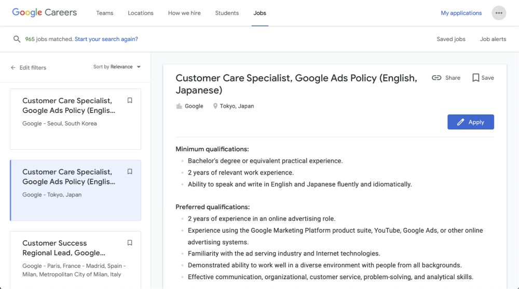Open the Seoul Customer Care Specialist job card
The image size is (519, 289).
pyautogui.click(x=75, y=119)
